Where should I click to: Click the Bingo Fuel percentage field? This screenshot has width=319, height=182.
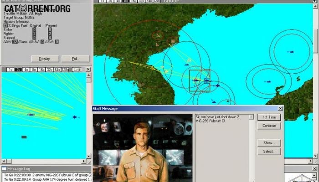click(5, 25)
